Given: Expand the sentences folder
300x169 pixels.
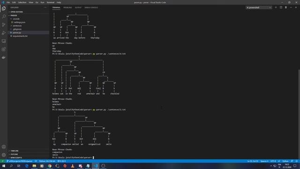Looking at the screenshot, I should (28, 26).
